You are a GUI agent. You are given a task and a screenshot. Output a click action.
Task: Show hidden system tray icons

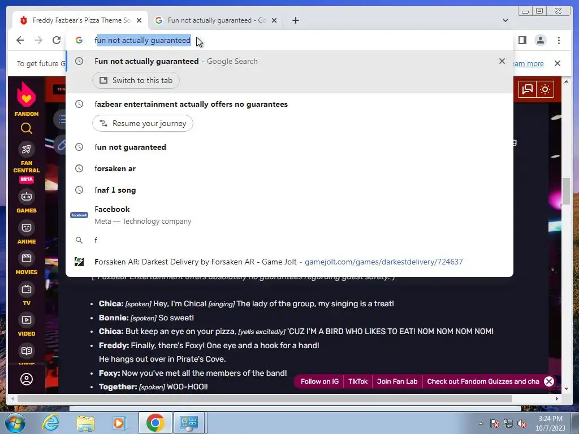(x=481, y=423)
